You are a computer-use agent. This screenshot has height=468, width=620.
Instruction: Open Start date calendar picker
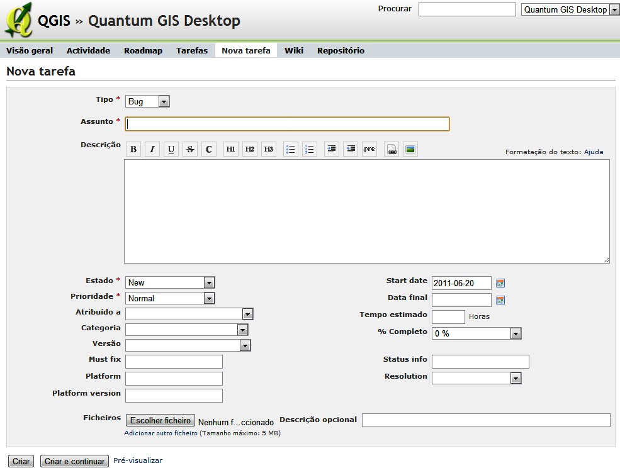[x=500, y=283]
